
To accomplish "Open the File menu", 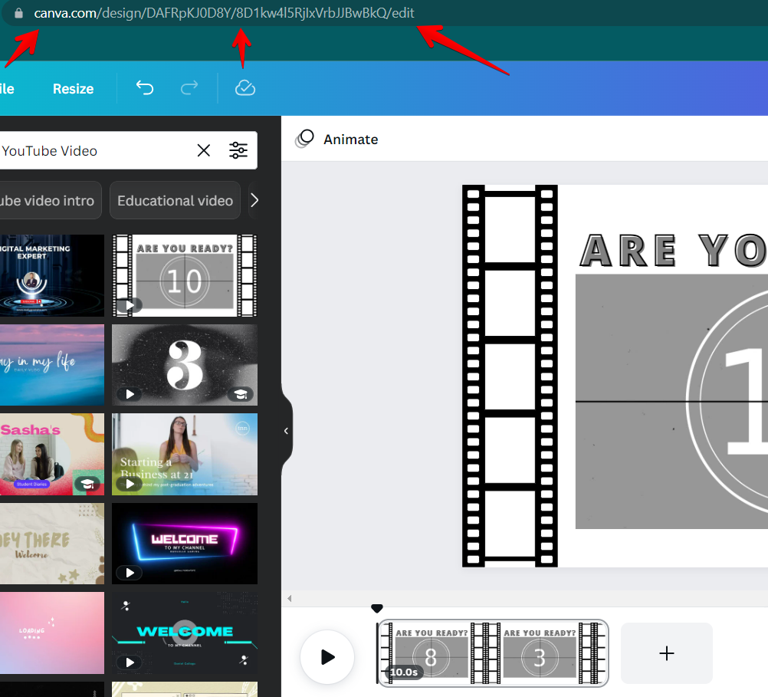I will click(x=7, y=88).
